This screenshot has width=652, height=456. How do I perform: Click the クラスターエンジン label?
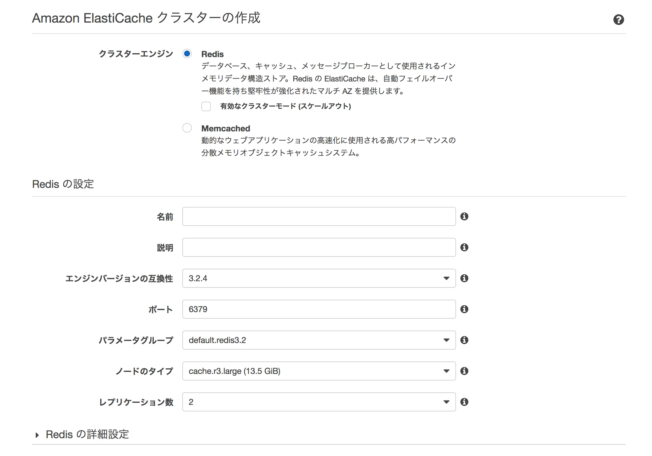coord(136,54)
